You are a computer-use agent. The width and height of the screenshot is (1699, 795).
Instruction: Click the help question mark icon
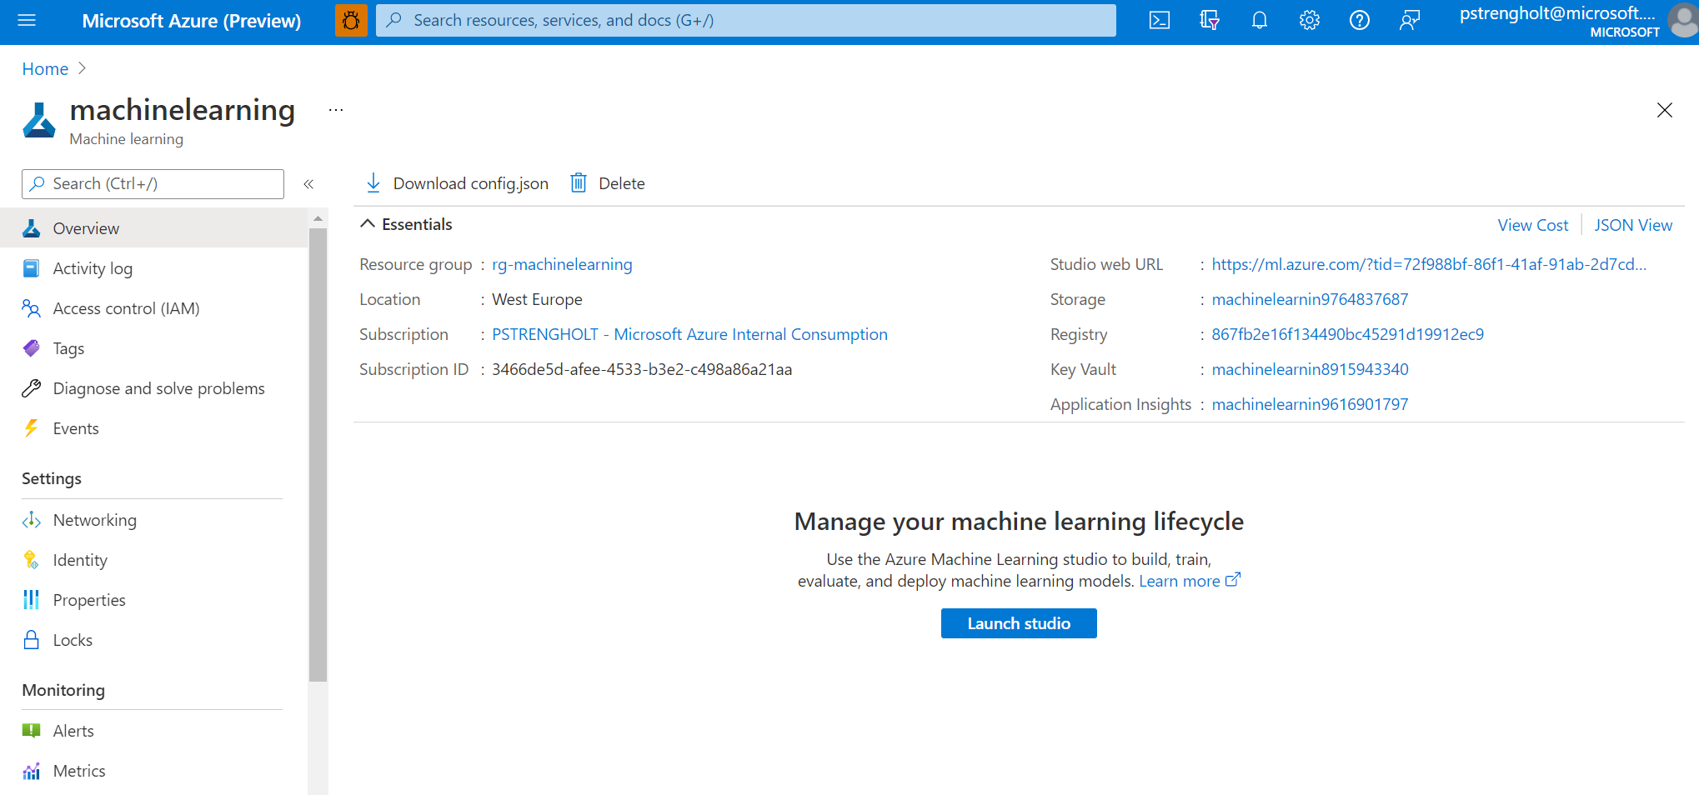[x=1359, y=21]
